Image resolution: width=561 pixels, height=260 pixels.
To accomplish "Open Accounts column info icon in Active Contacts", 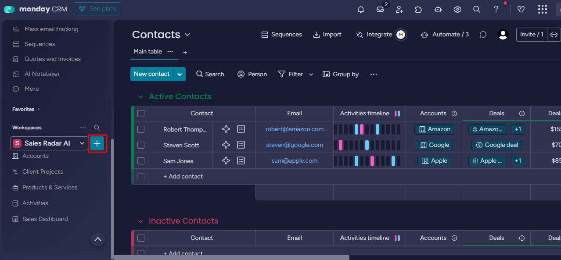I will [454, 114].
